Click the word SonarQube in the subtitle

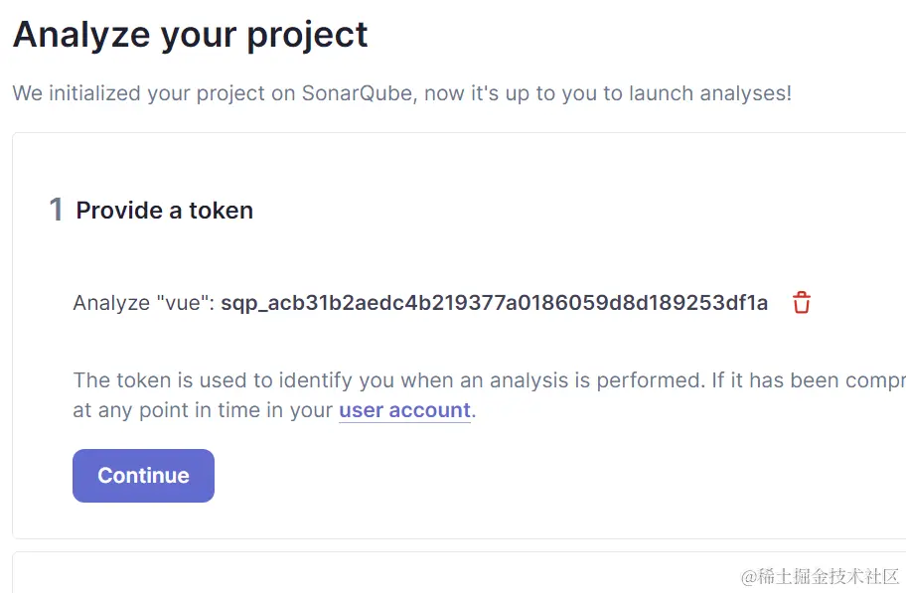[363, 93]
